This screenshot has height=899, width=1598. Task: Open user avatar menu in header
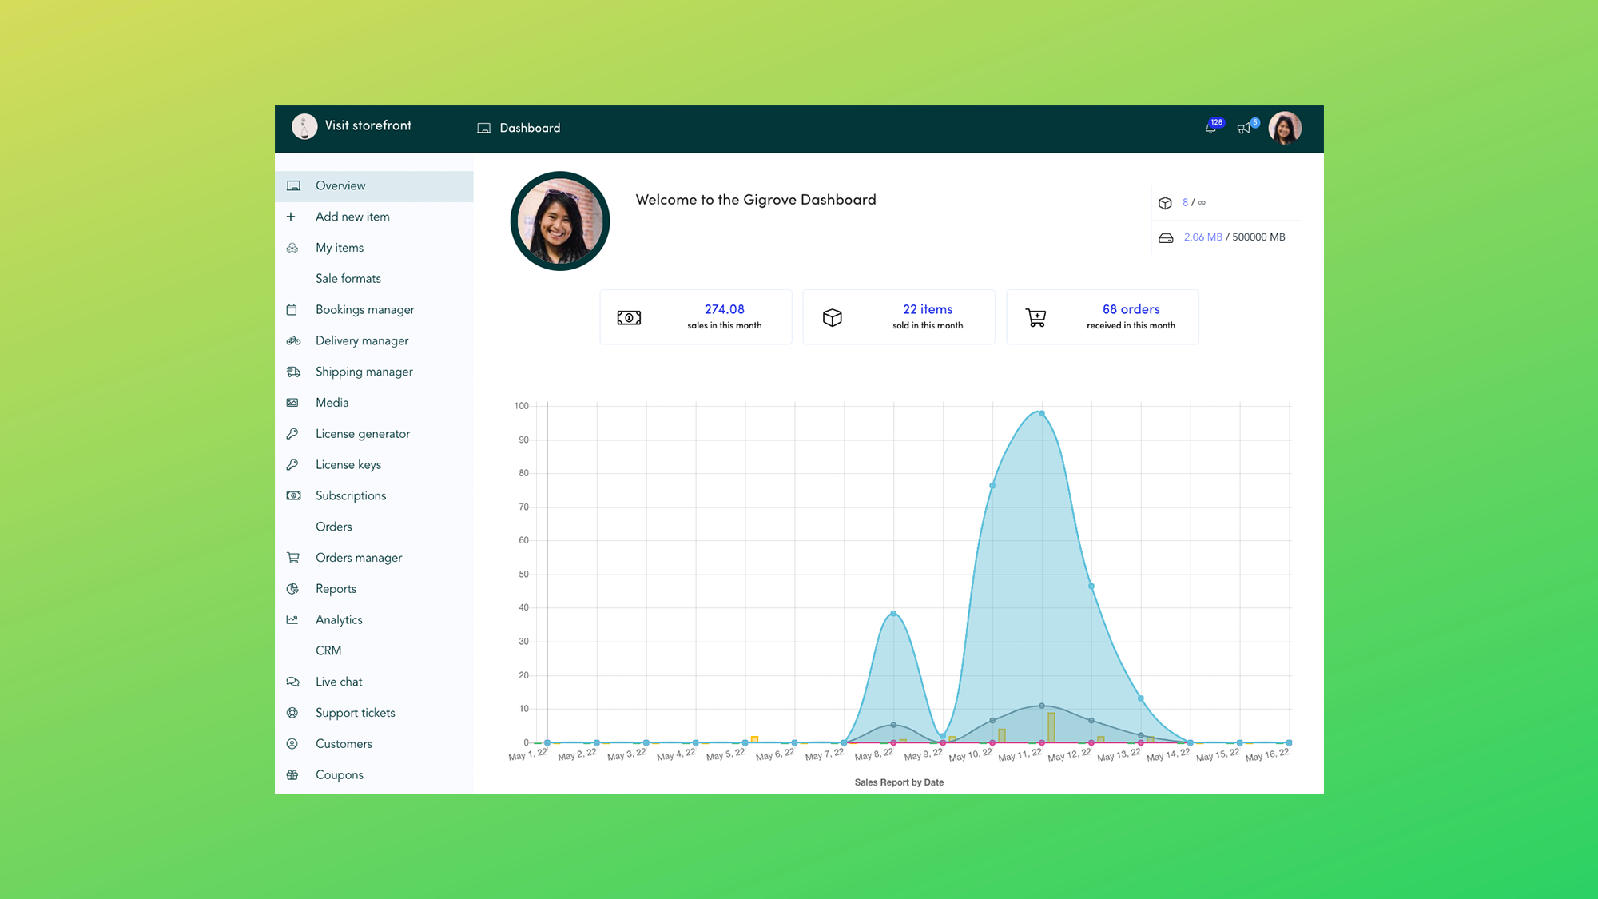[x=1285, y=128]
